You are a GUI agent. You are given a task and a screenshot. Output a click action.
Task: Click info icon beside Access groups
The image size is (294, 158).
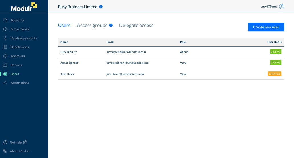point(111,25)
